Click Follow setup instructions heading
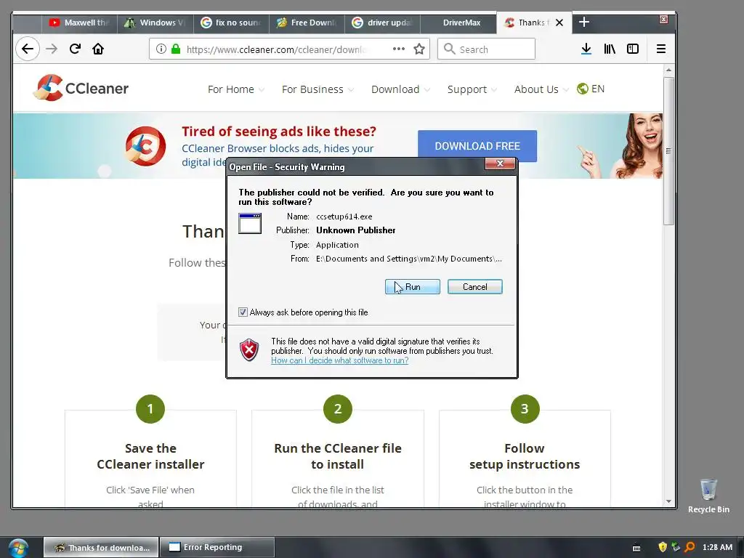Viewport: 744px width, 558px height. click(x=525, y=456)
